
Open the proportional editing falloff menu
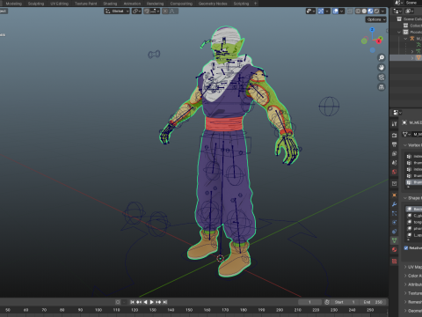173,11
